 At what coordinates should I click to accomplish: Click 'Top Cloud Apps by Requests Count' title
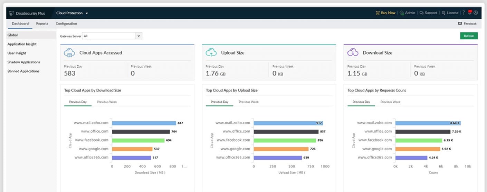point(377,90)
